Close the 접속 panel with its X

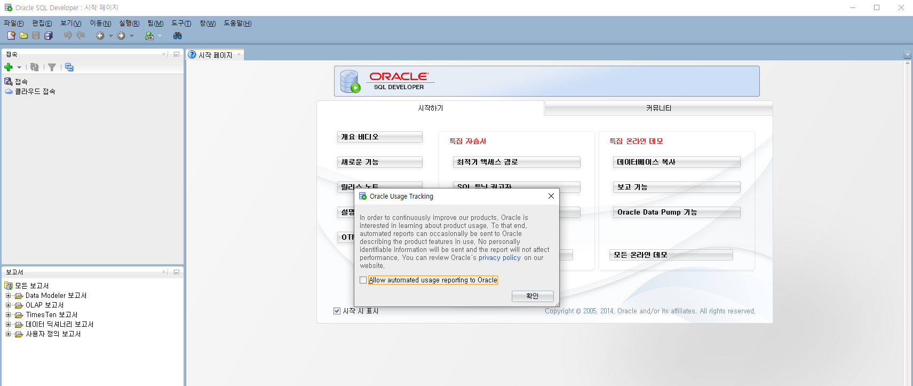(x=164, y=54)
